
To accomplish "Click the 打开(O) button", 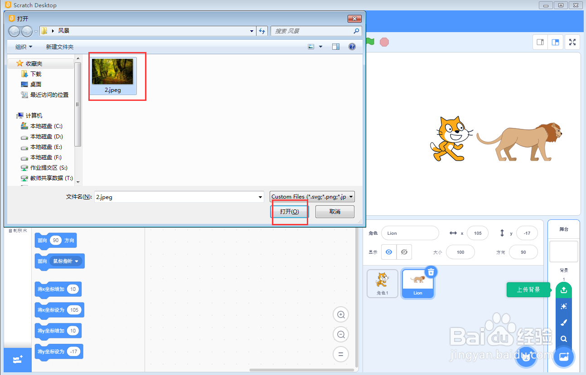I will 289,211.
